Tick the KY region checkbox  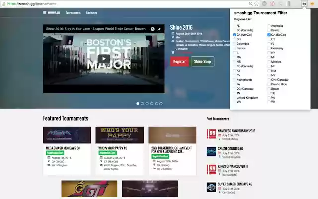pos(269,53)
